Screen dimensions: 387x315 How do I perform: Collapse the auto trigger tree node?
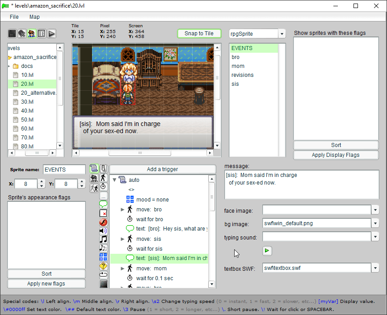[114, 180]
